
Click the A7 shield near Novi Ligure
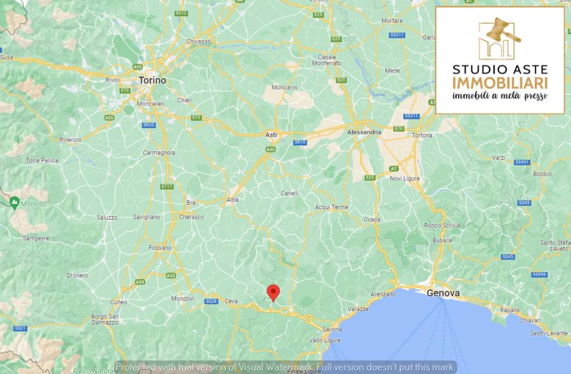[394, 169]
